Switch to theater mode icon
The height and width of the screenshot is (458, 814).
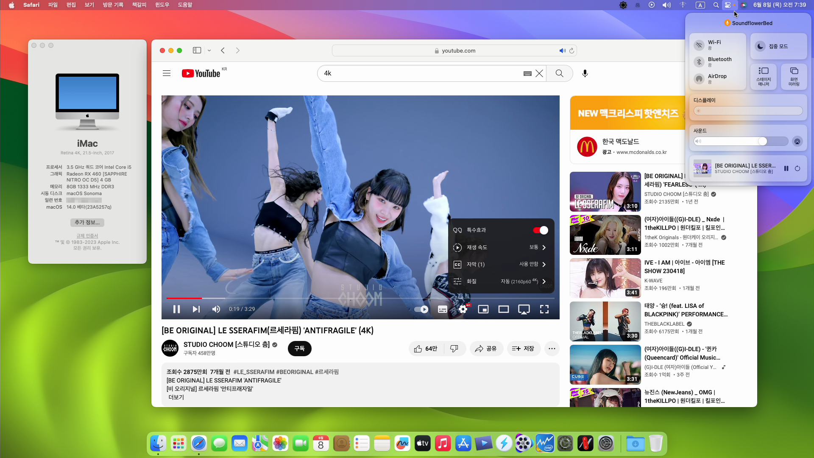[504, 309]
